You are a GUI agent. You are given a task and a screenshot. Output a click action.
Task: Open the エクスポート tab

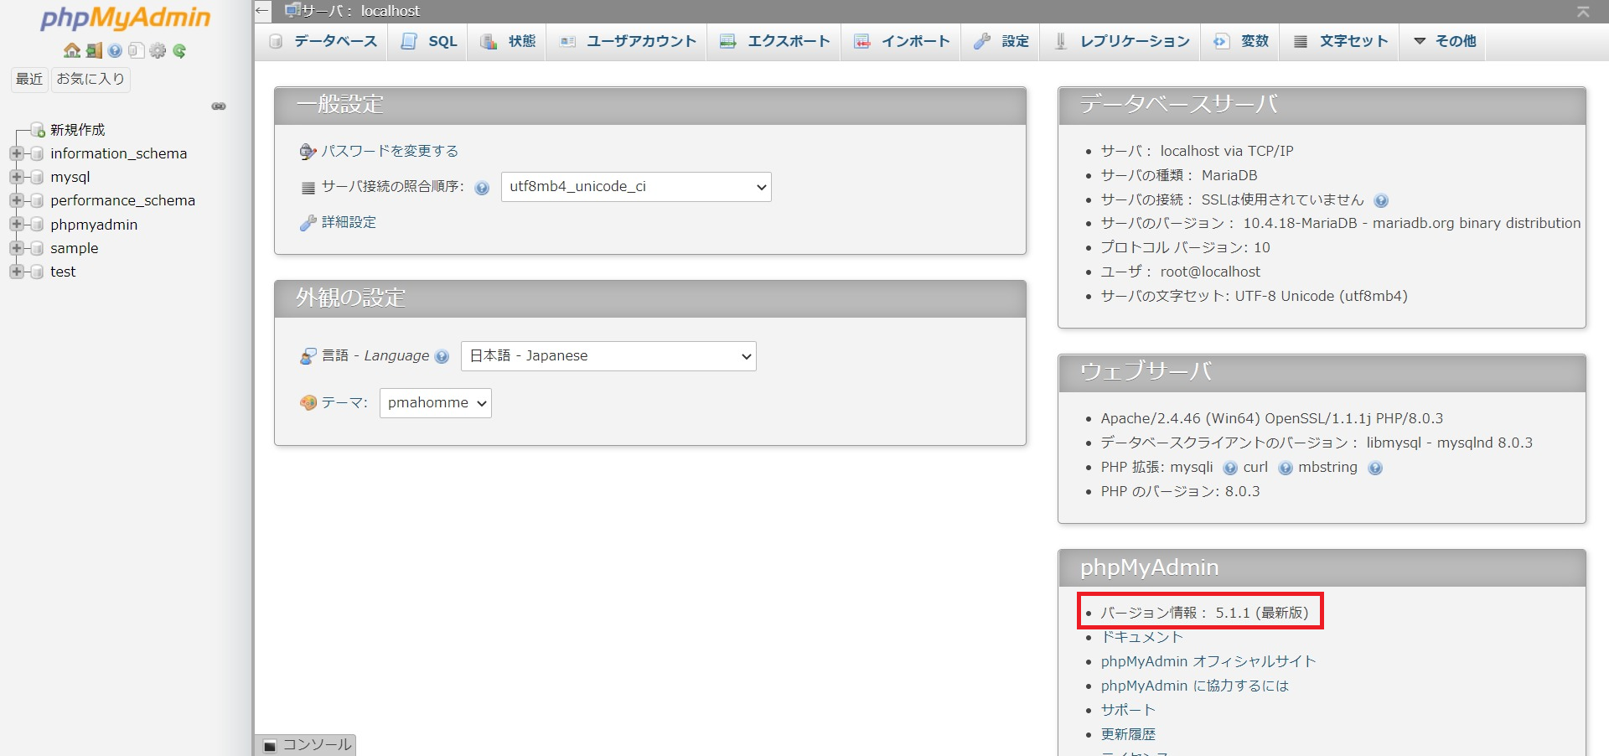tap(774, 41)
